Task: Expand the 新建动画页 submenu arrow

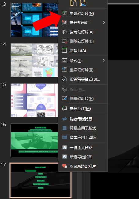Action: 104,23
